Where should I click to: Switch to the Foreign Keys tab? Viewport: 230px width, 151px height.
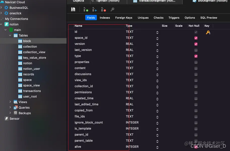pos(124,18)
